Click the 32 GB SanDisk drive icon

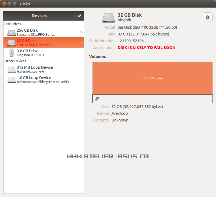[x=12, y=43]
